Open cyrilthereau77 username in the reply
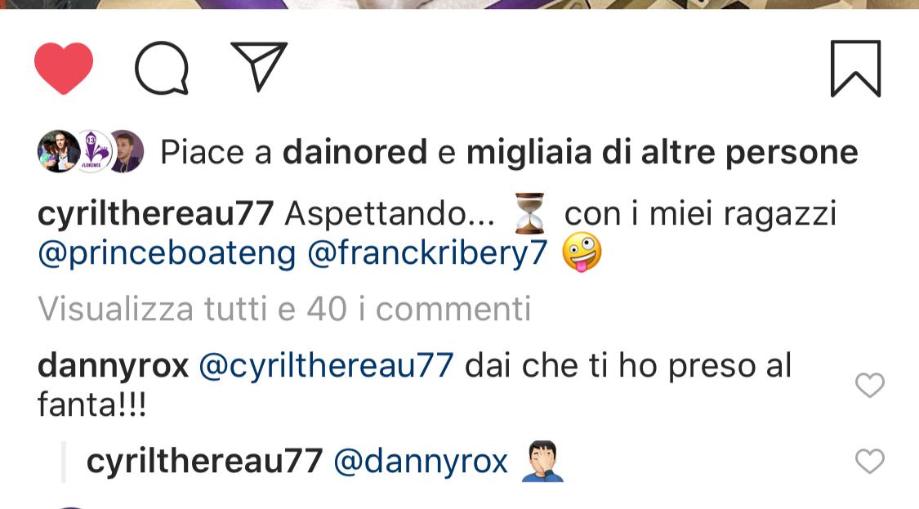Viewport: 919px width, 509px height. [x=204, y=461]
